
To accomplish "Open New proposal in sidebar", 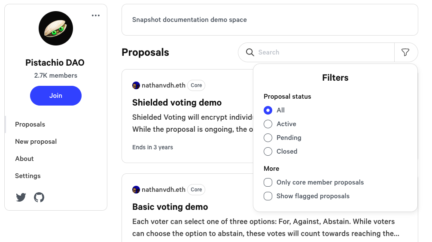I will click(x=36, y=142).
